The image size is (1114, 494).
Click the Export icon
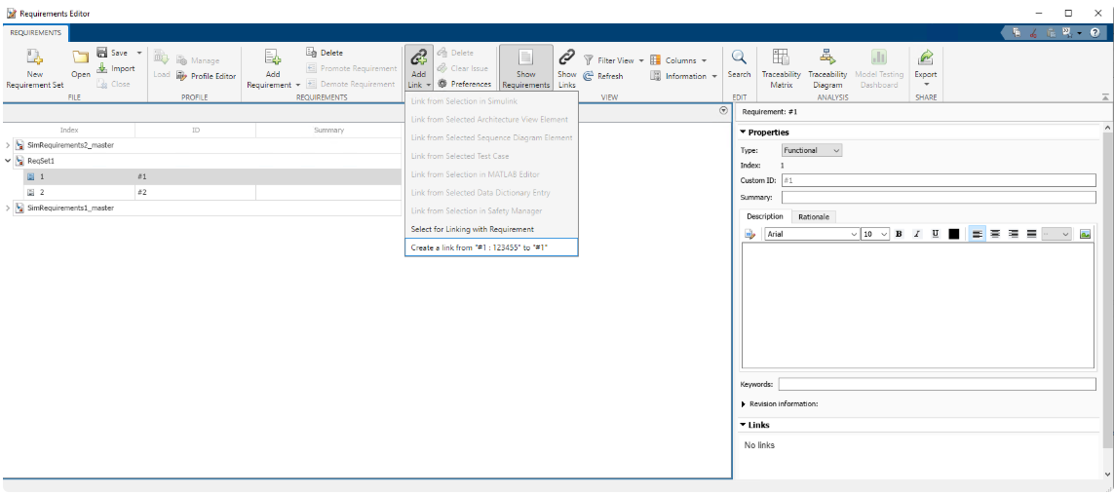click(x=925, y=57)
